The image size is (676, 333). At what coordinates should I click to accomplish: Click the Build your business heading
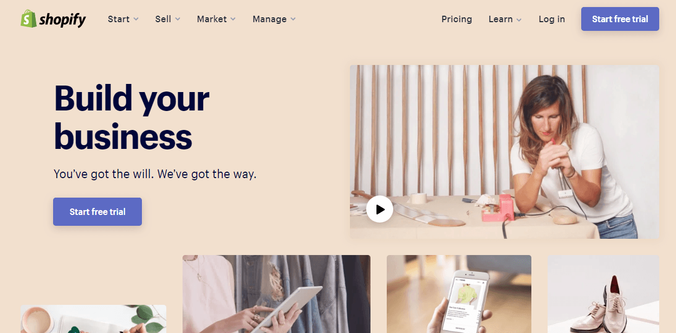pyautogui.click(x=132, y=117)
